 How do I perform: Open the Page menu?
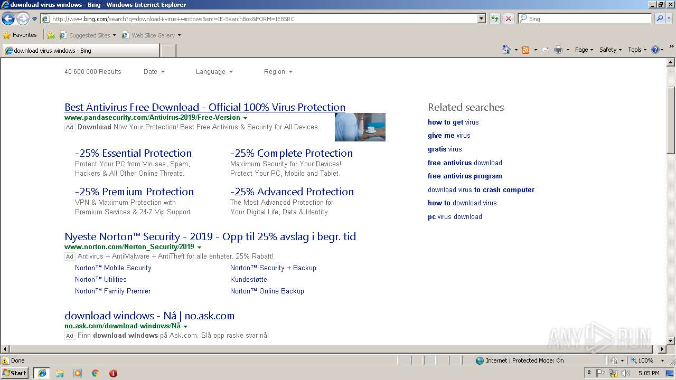(x=584, y=50)
